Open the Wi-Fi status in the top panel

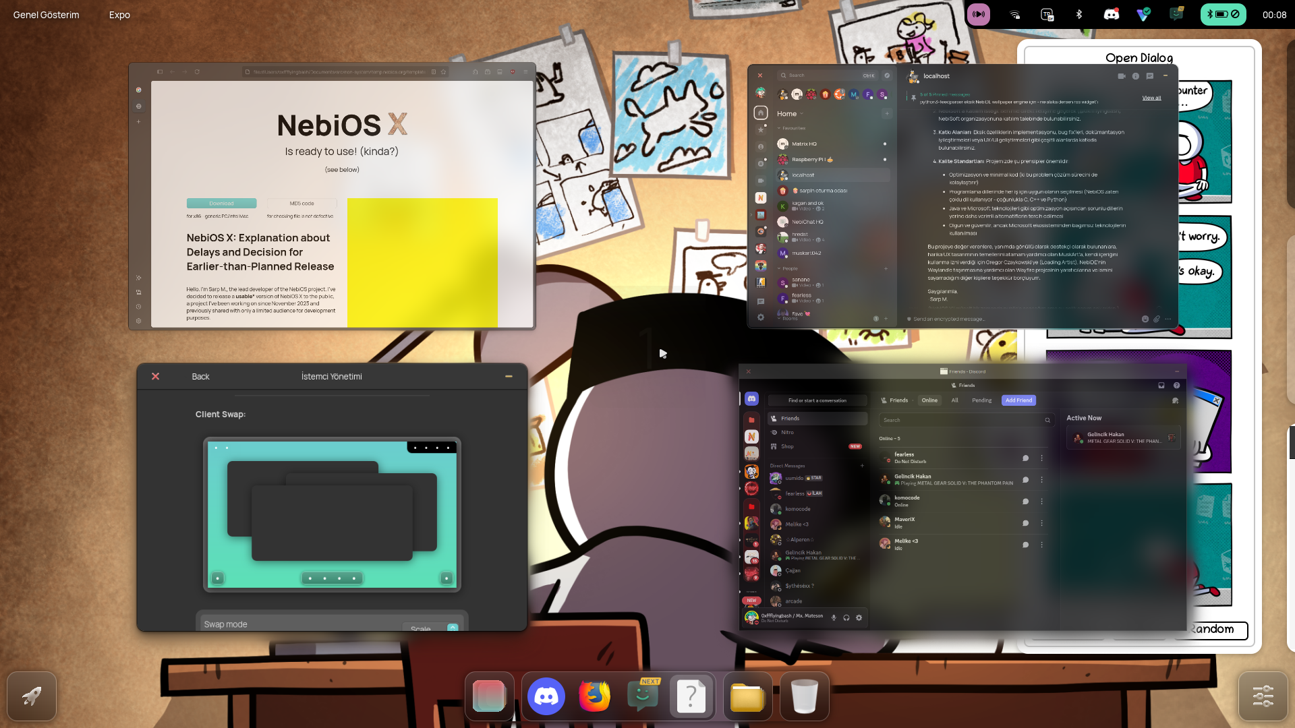click(x=1015, y=14)
